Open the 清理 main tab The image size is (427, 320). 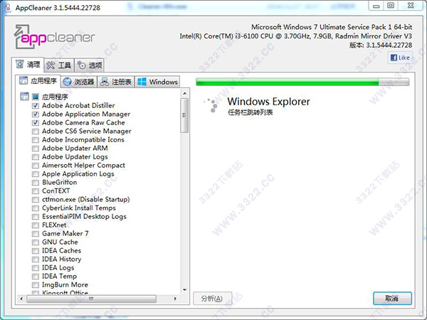[28, 65]
